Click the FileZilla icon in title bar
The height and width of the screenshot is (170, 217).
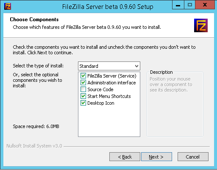point(8,6)
